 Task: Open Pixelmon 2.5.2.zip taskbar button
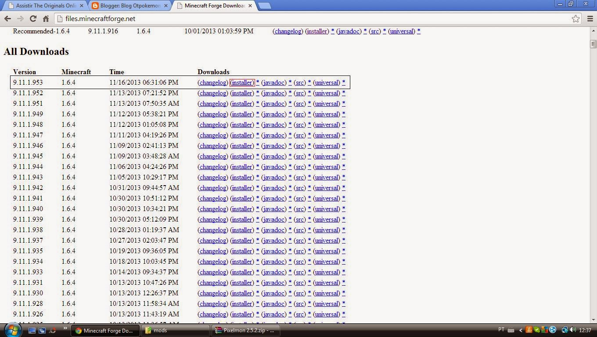click(x=245, y=330)
